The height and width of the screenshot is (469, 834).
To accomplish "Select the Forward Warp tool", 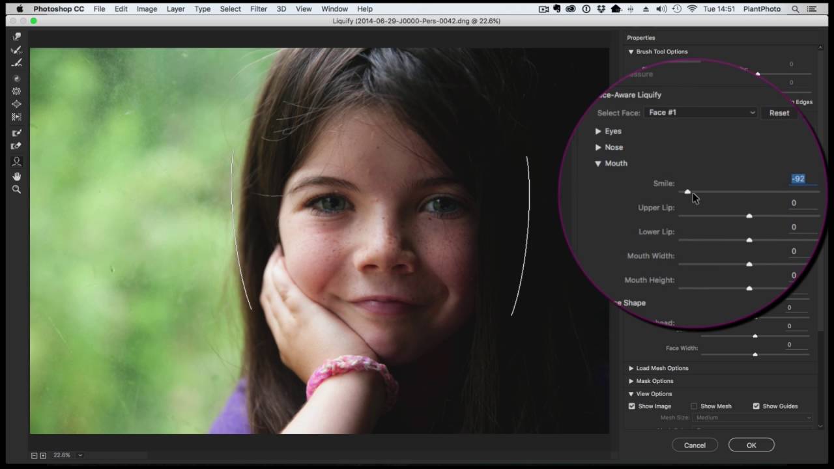I will click(17, 37).
